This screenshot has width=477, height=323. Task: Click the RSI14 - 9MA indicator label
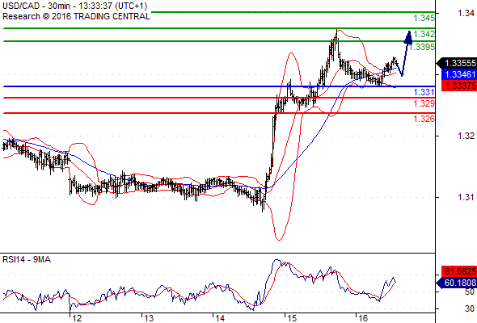pyautogui.click(x=27, y=260)
